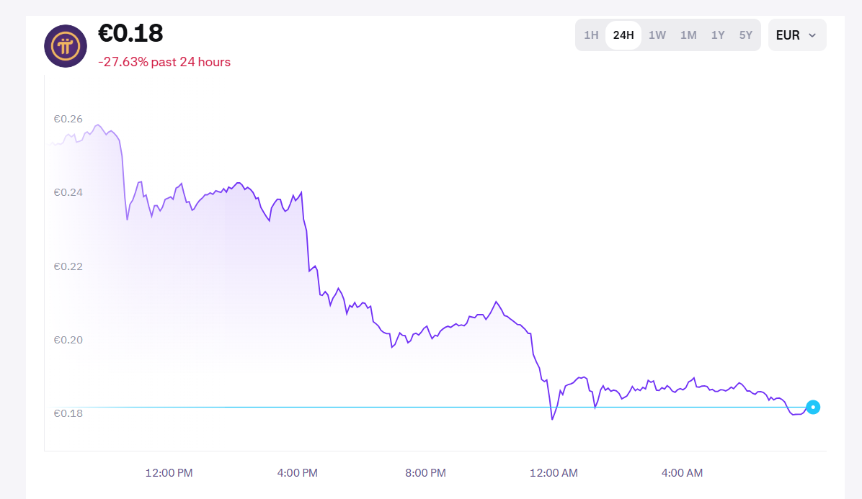Select the 1H time range

pos(591,35)
